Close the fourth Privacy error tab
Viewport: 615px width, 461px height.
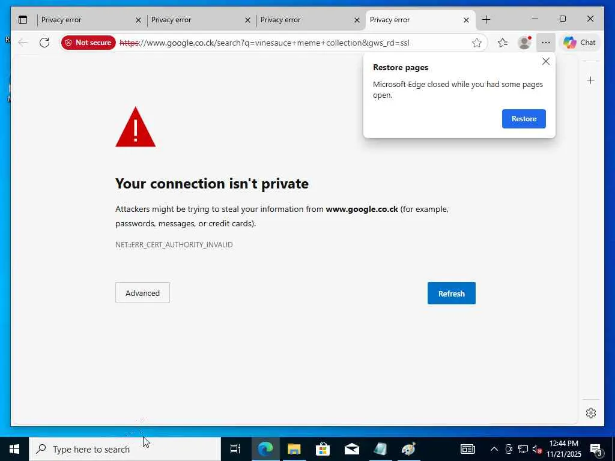click(x=466, y=20)
